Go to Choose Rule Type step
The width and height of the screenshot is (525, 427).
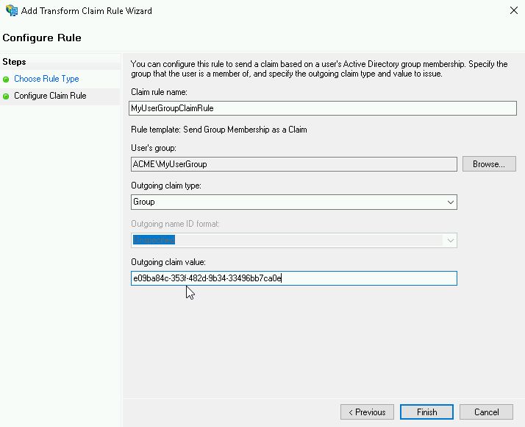[x=46, y=79]
